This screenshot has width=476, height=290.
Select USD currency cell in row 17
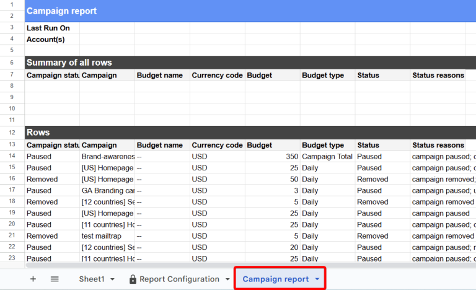(218, 190)
